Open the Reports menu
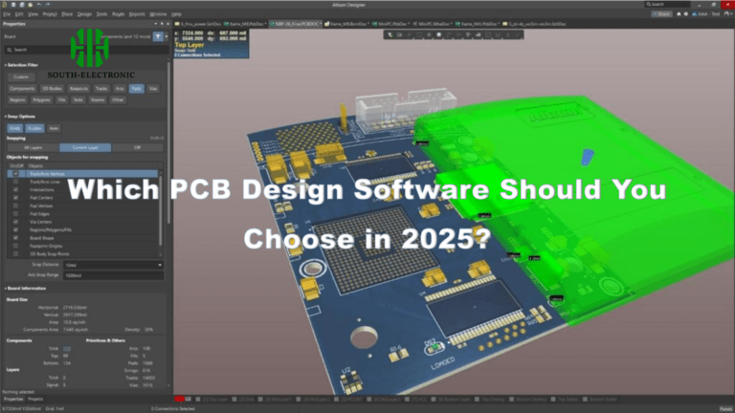The height and width of the screenshot is (413, 735). click(x=137, y=14)
